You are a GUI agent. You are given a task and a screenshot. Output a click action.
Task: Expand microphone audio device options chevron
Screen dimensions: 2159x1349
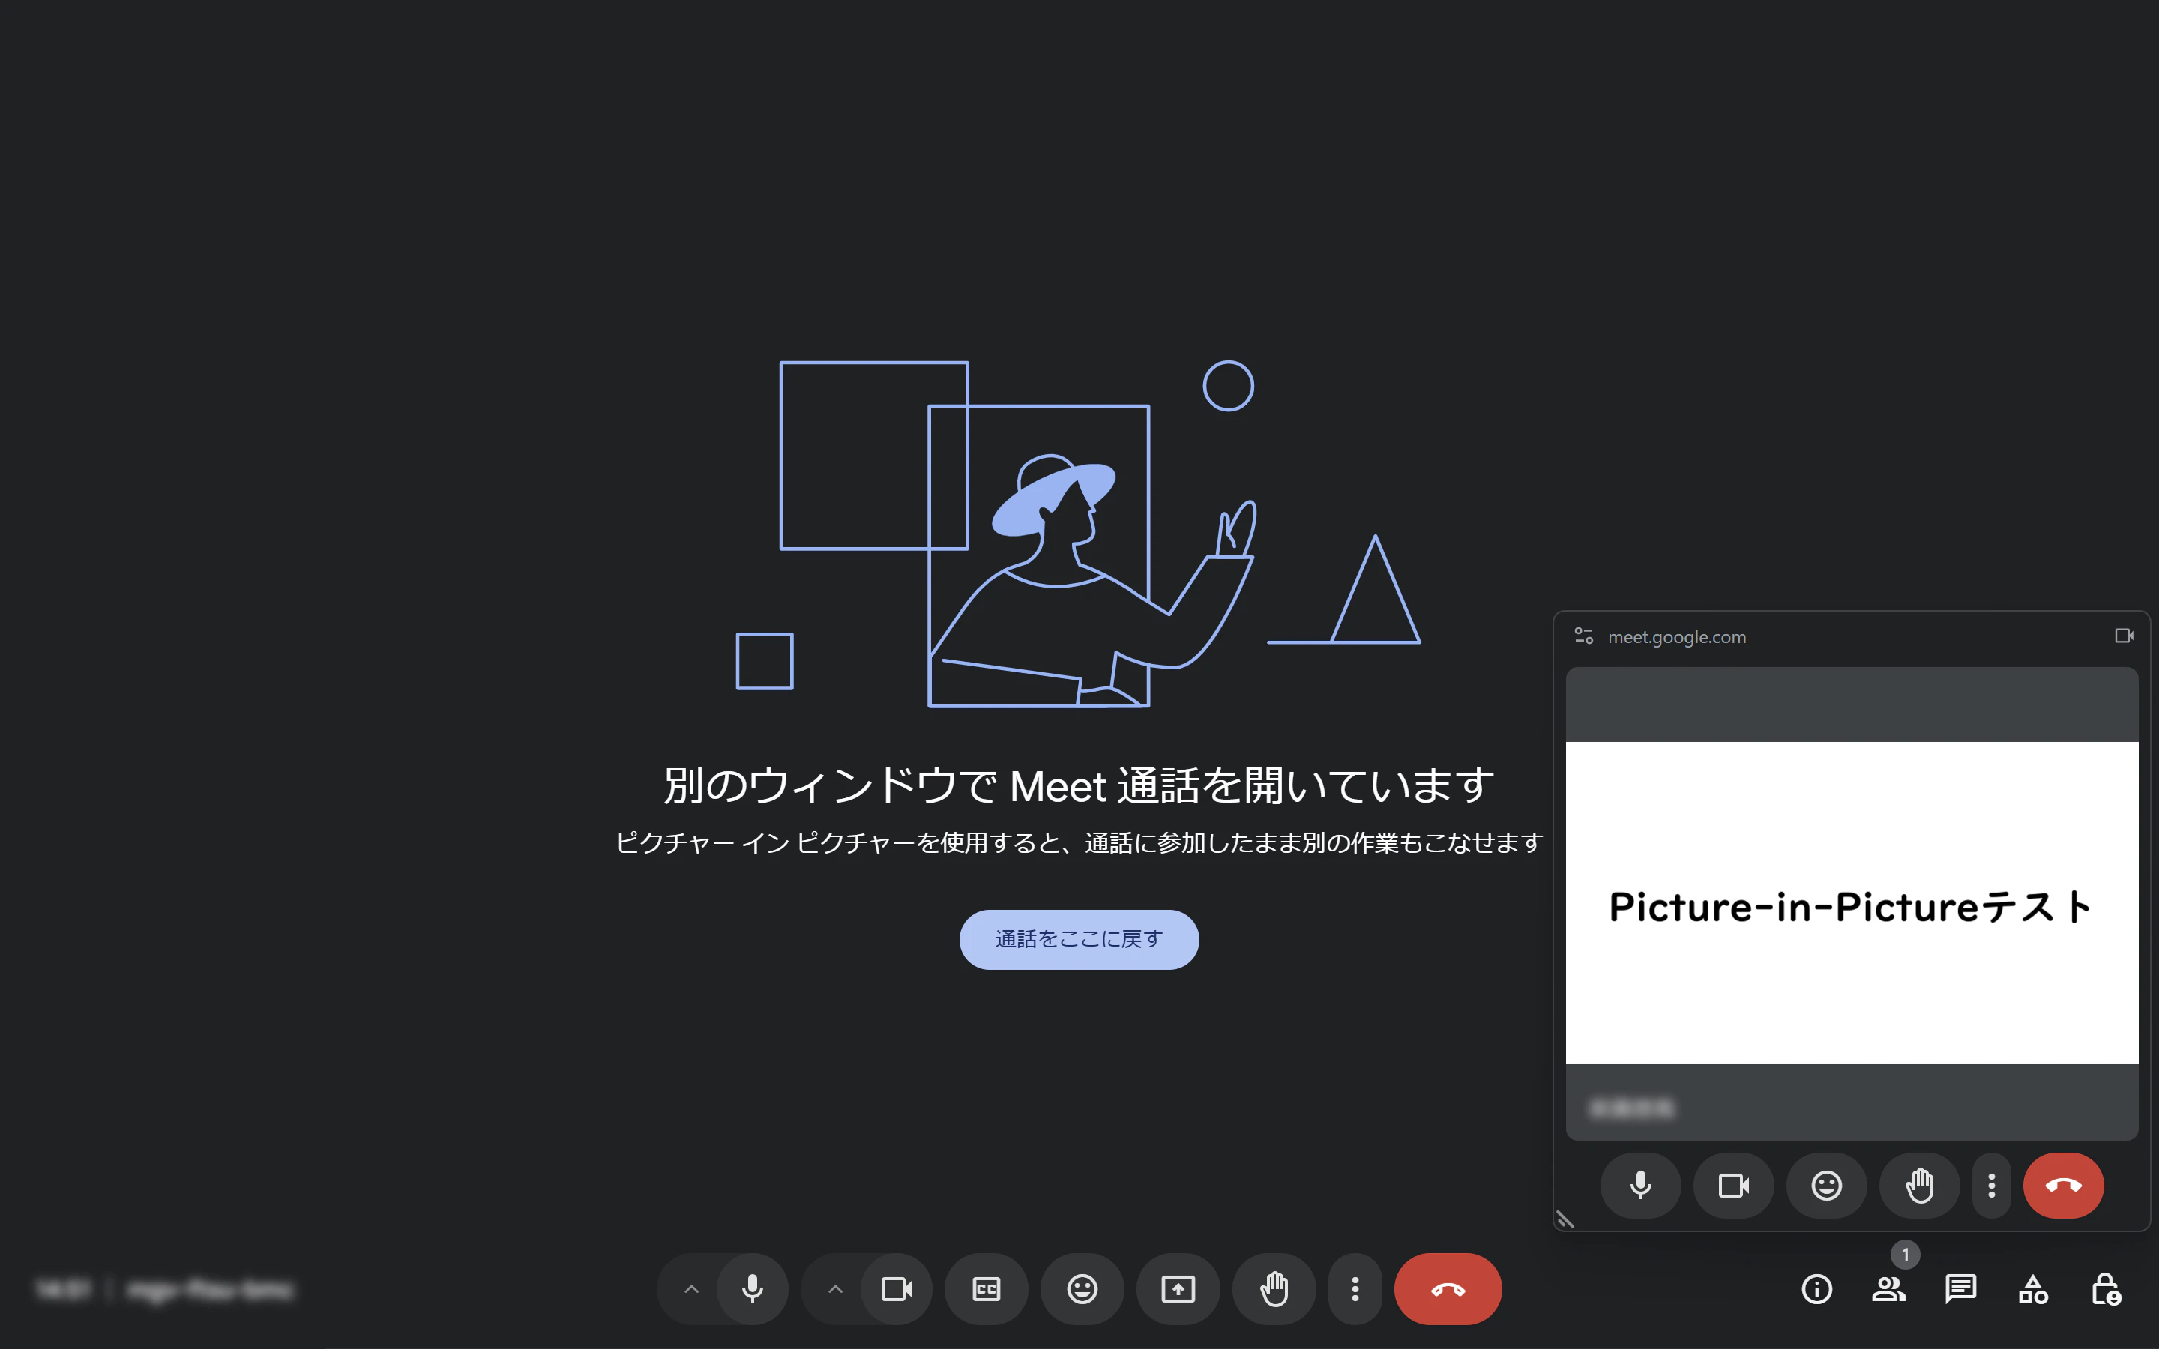pyautogui.click(x=690, y=1288)
